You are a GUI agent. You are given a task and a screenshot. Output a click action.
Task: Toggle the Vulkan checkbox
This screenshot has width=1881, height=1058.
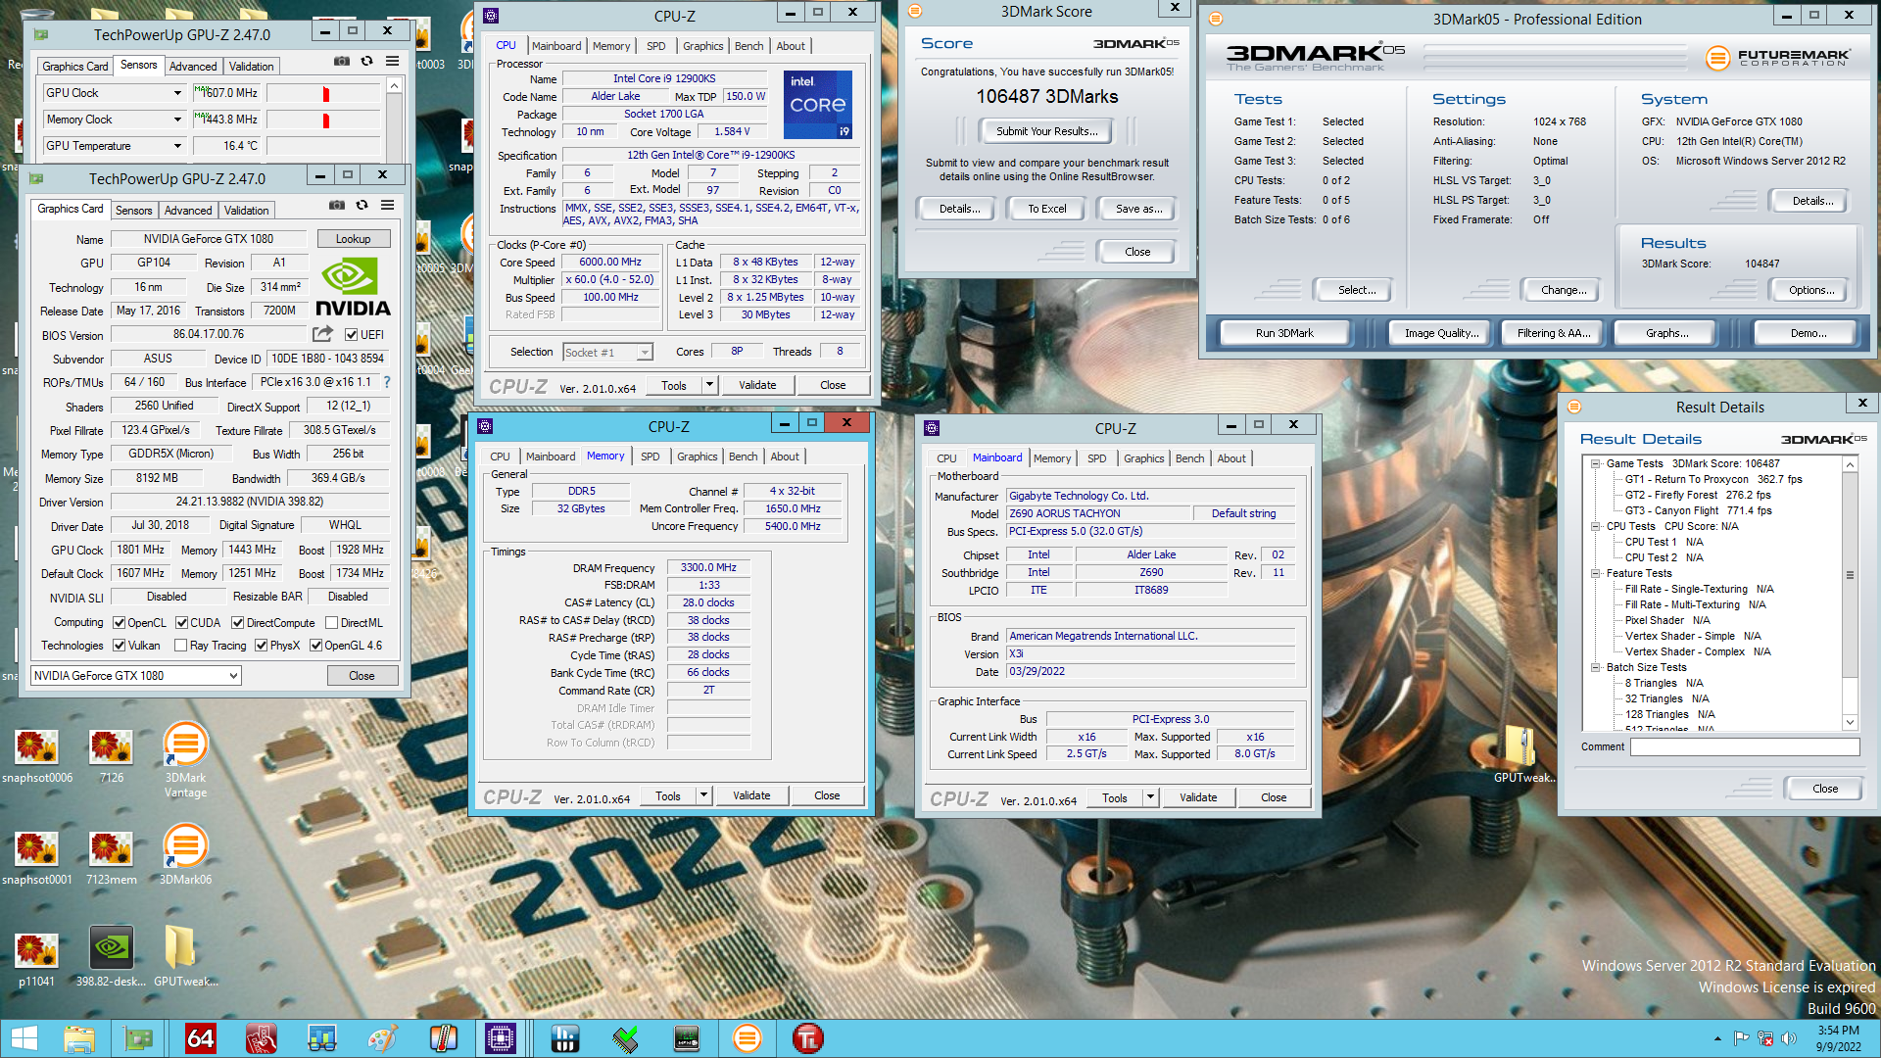point(119,646)
